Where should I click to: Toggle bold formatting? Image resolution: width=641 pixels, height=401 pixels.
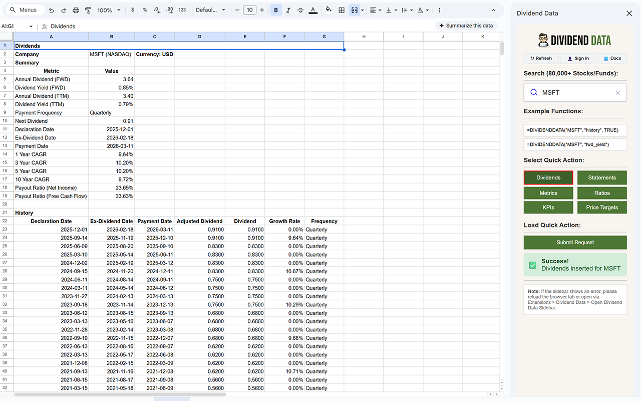pyautogui.click(x=276, y=10)
